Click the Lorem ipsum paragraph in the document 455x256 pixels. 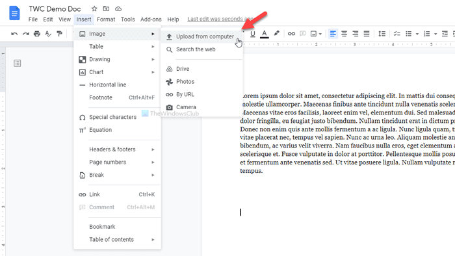pos(347,133)
